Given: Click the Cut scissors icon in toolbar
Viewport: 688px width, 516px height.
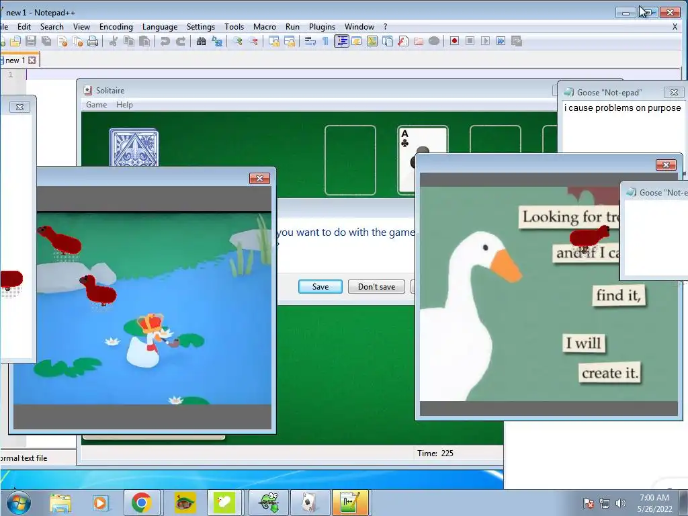Looking at the screenshot, I should [x=113, y=41].
